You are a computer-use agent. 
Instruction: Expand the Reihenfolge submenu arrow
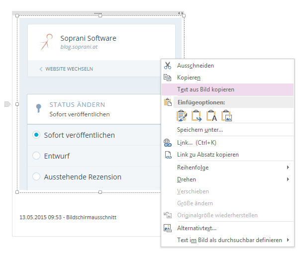coord(288,168)
